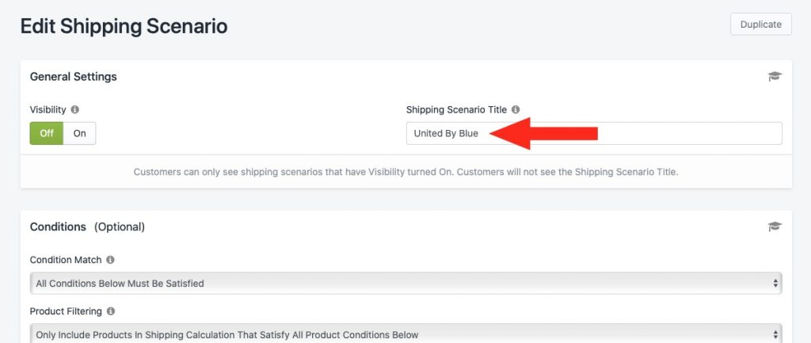Viewport: 811px width, 343px height.
Task: Click info icon next to Visibility
Action: 75,109
